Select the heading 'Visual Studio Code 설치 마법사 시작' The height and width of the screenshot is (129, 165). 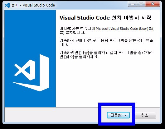[105, 18]
